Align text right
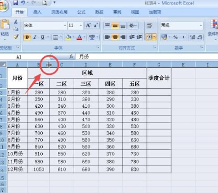218x193 pixels. click(123, 37)
